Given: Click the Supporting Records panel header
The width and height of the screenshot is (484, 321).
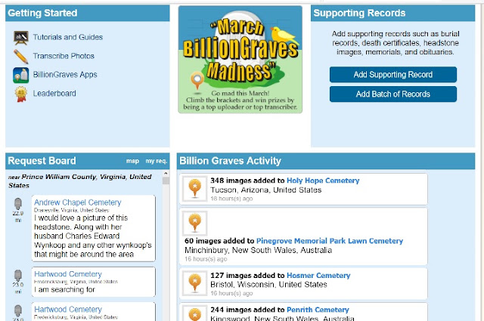Looking at the screenshot, I should click(x=392, y=13).
